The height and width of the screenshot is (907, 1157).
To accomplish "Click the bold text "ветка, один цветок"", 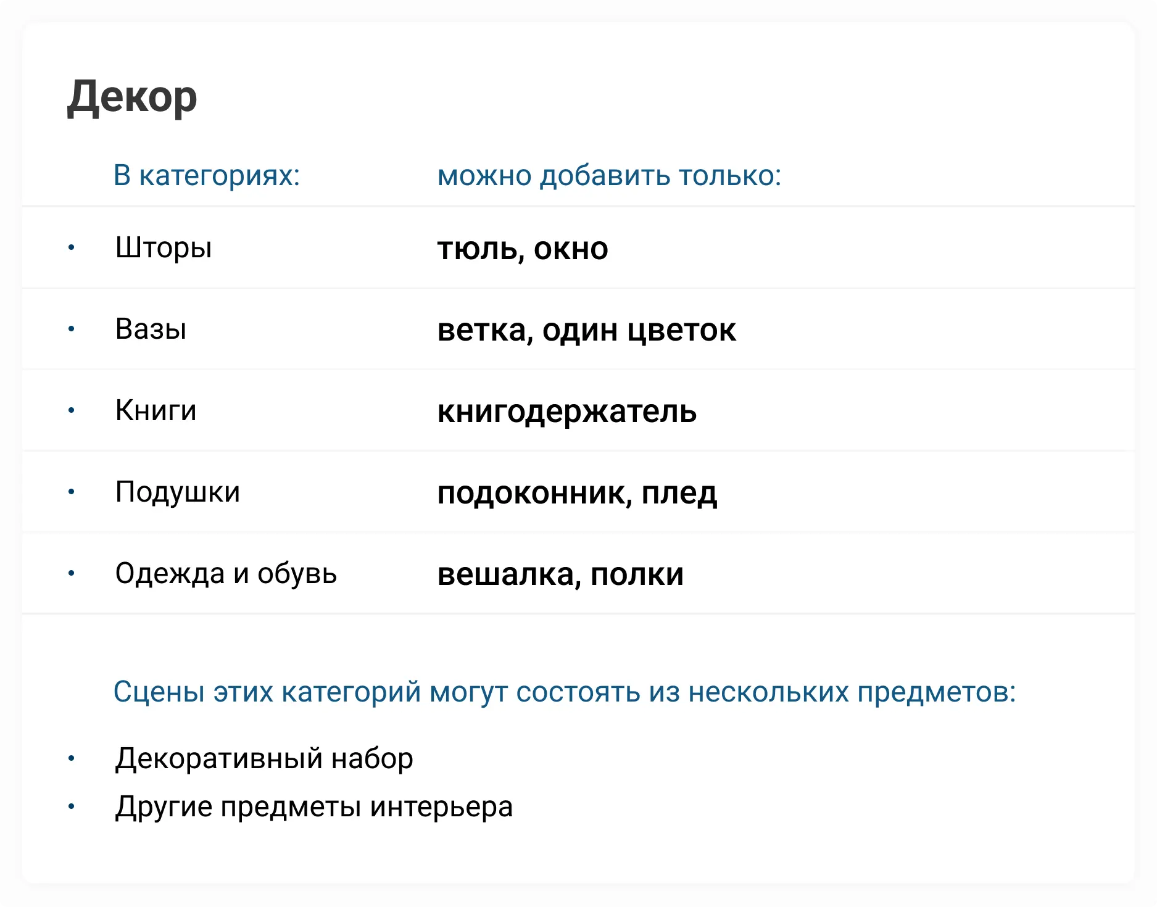I will point(586,330).
